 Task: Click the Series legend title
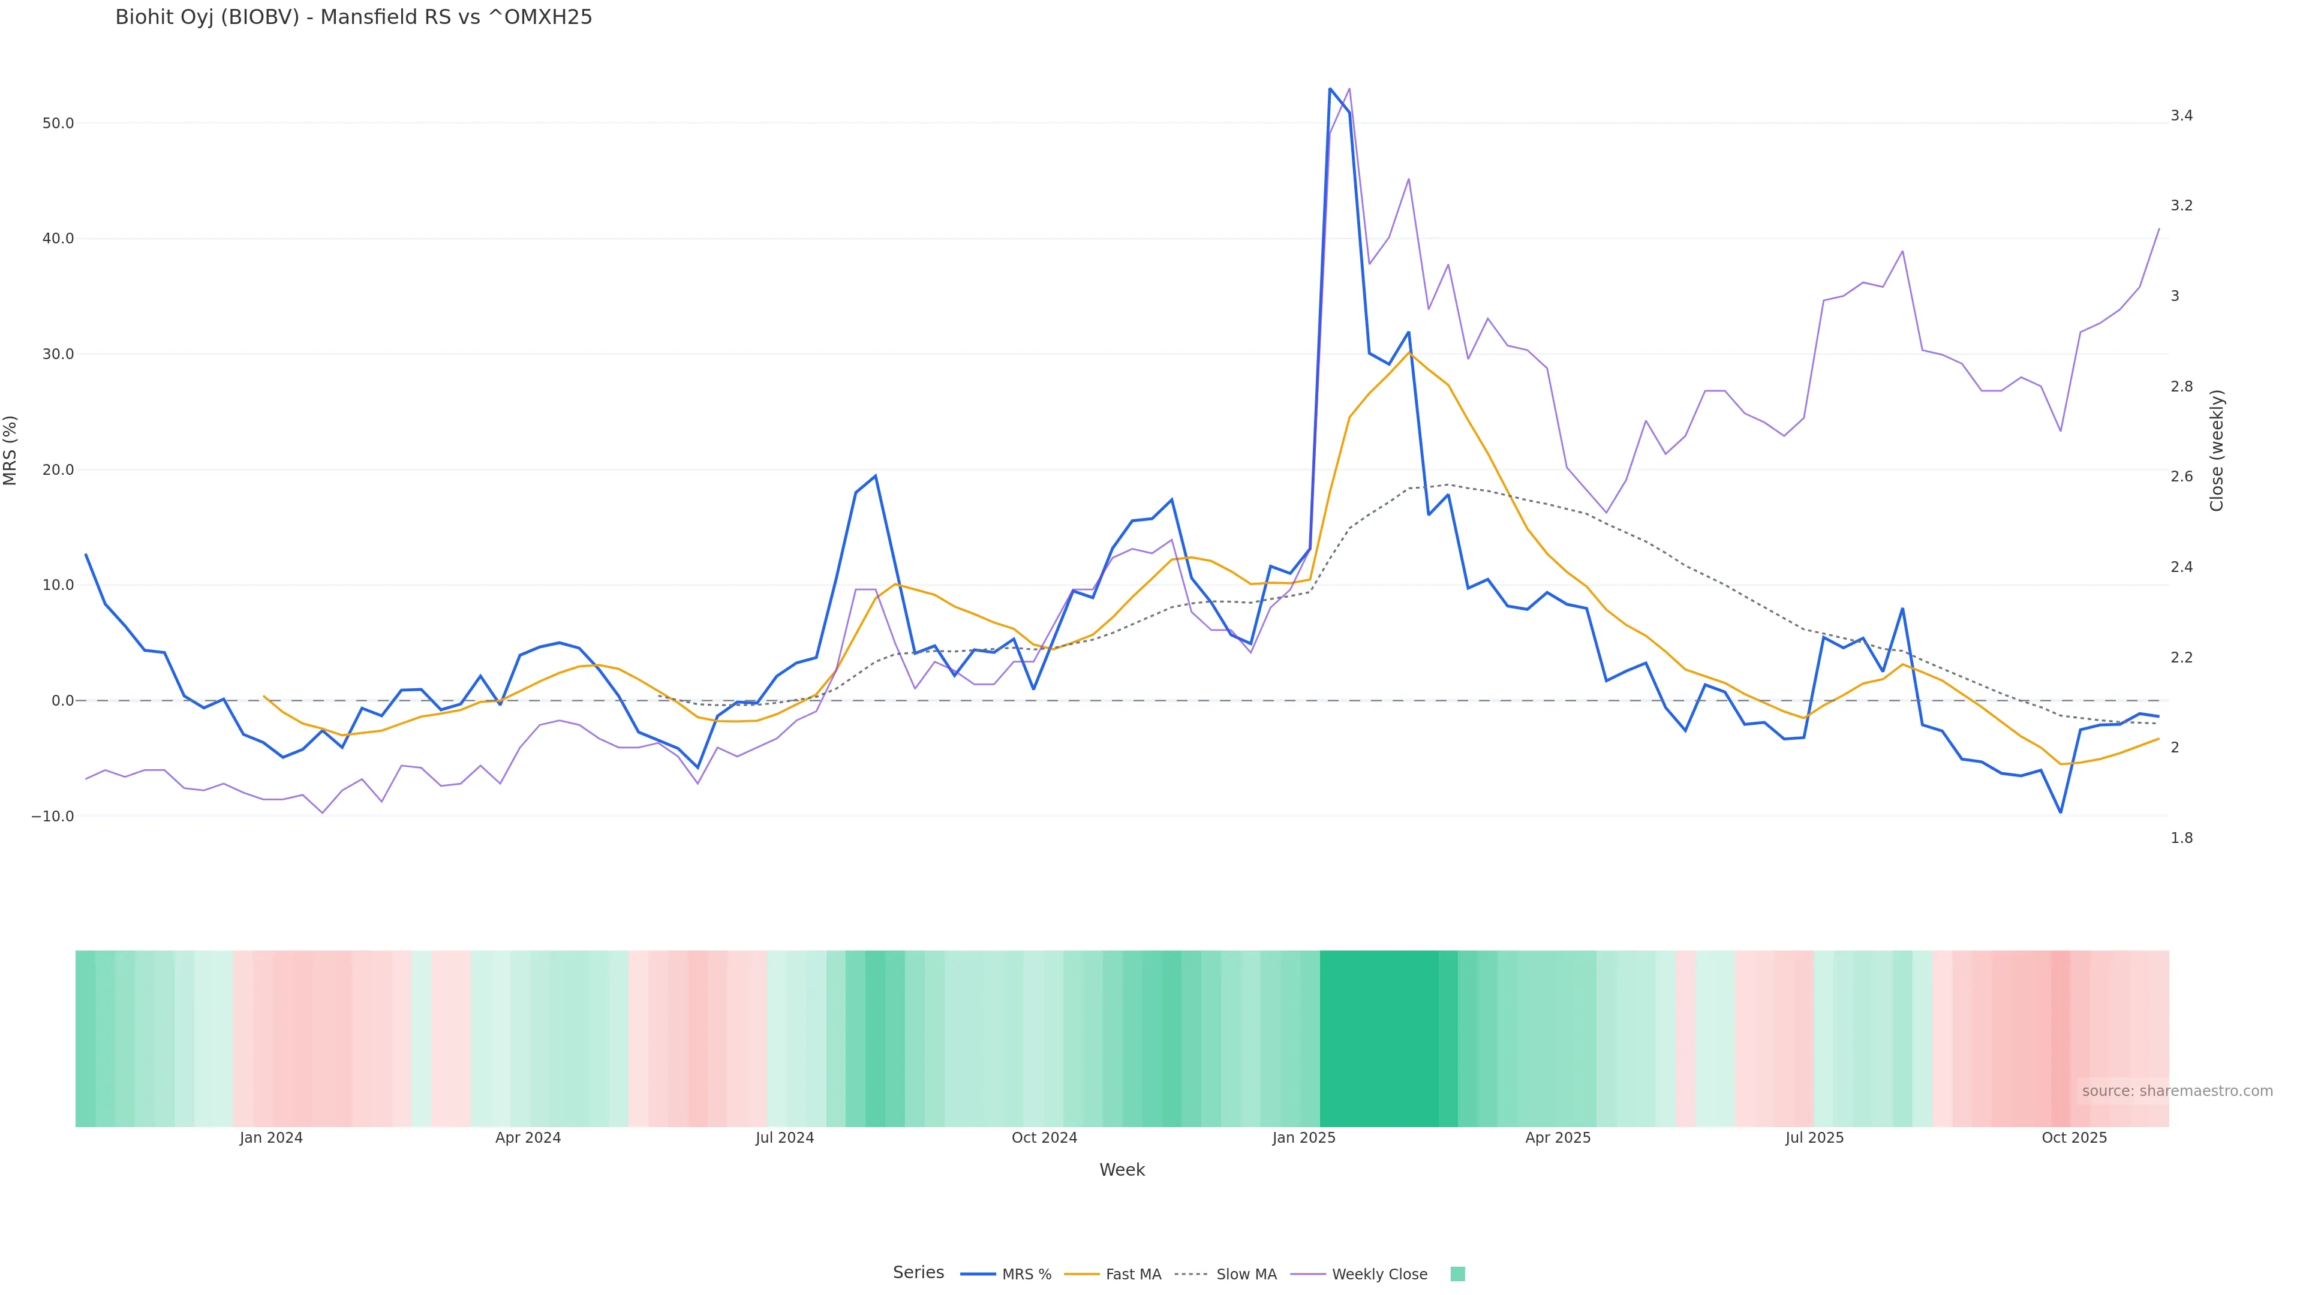point(918,1273)
